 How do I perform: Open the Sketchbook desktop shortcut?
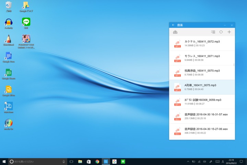(x=9, y=40)
